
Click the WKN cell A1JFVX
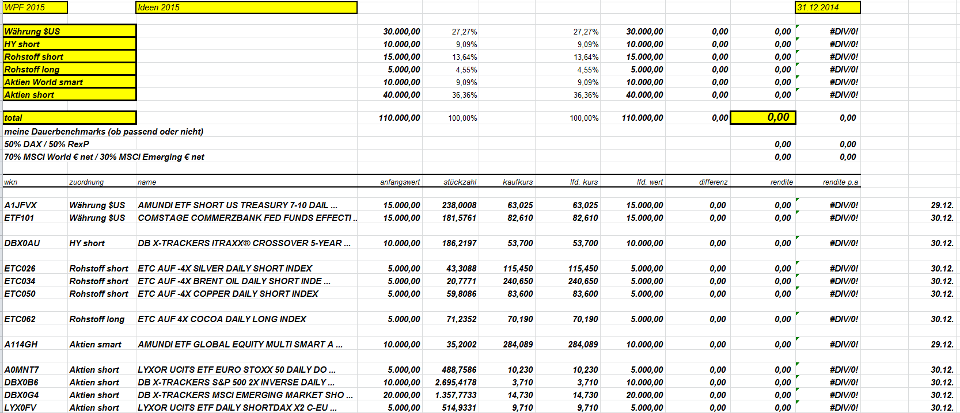(21, 205)
